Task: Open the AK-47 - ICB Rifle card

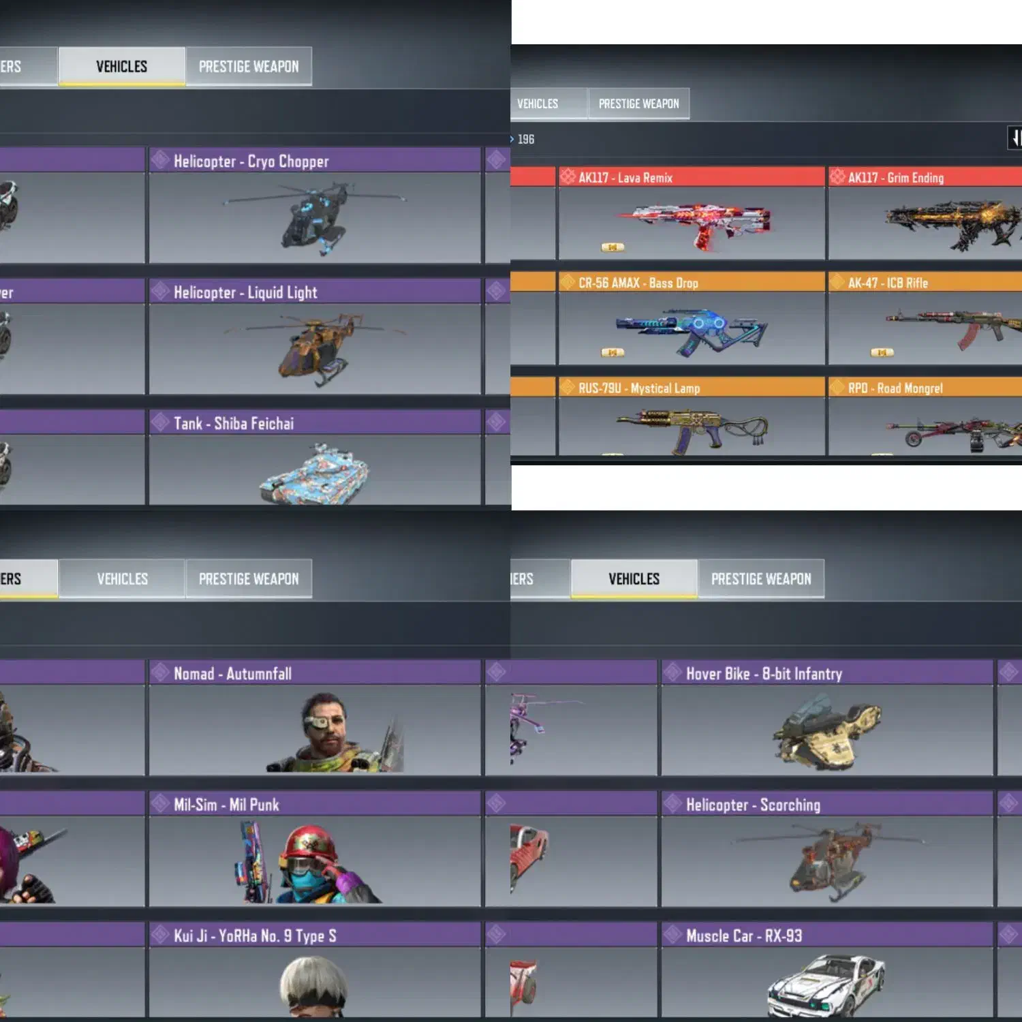Action: pos(925,319)
